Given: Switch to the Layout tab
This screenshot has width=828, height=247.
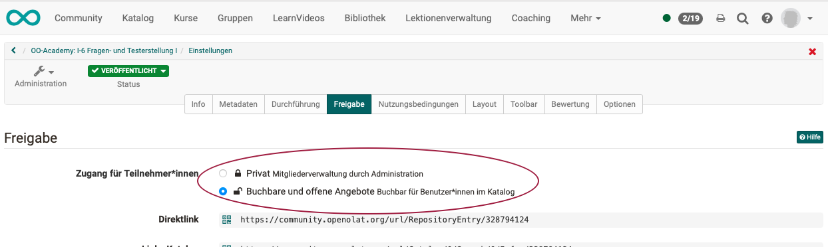Looking at the screenshot, I should [485, 104].
